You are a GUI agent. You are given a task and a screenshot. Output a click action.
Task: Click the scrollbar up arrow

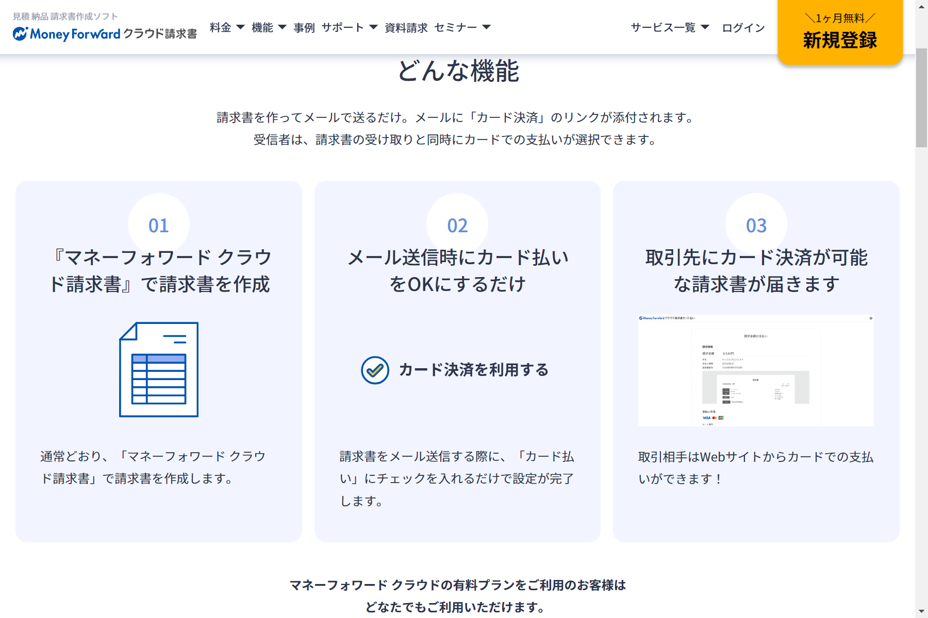click(x=921, y=6)
